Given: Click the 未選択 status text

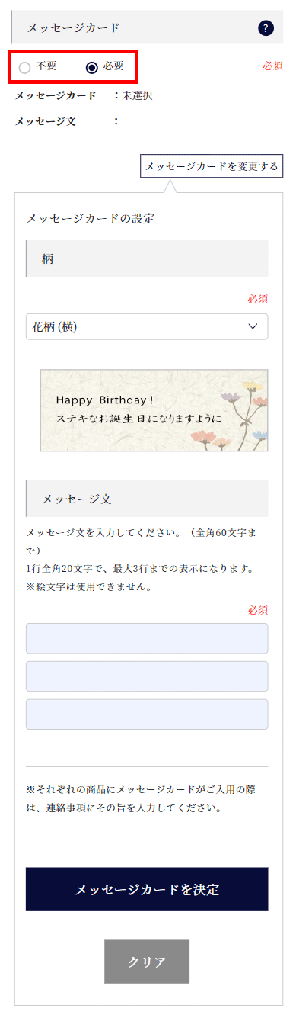Looking at the screenshot, I should point(138,95).
